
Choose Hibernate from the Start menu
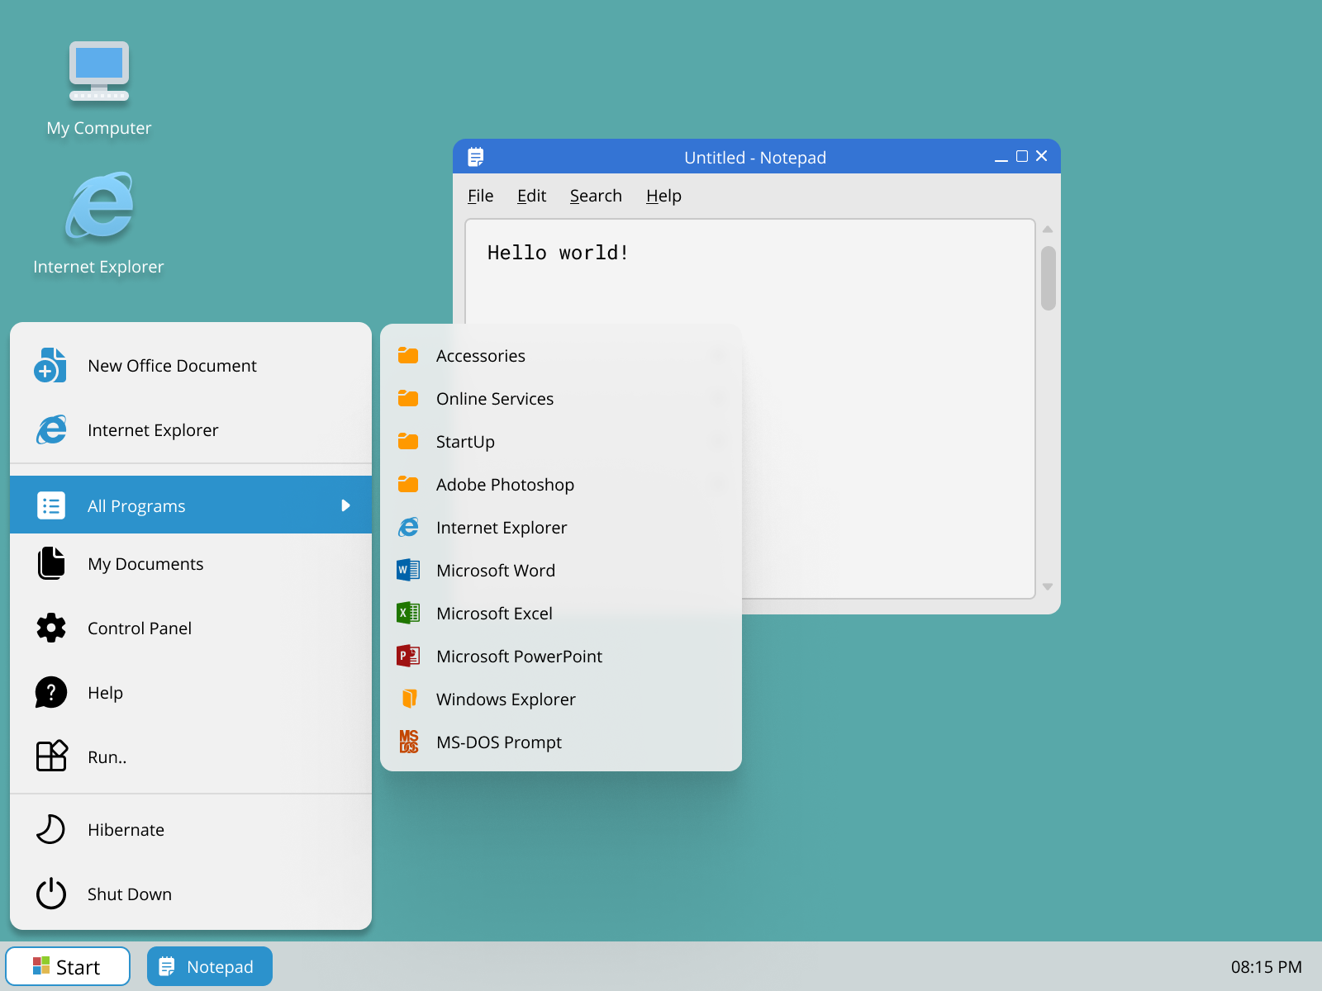click(126, 829)
